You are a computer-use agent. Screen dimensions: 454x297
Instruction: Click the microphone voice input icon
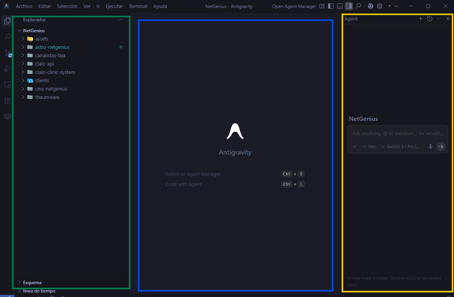[430, 147]
